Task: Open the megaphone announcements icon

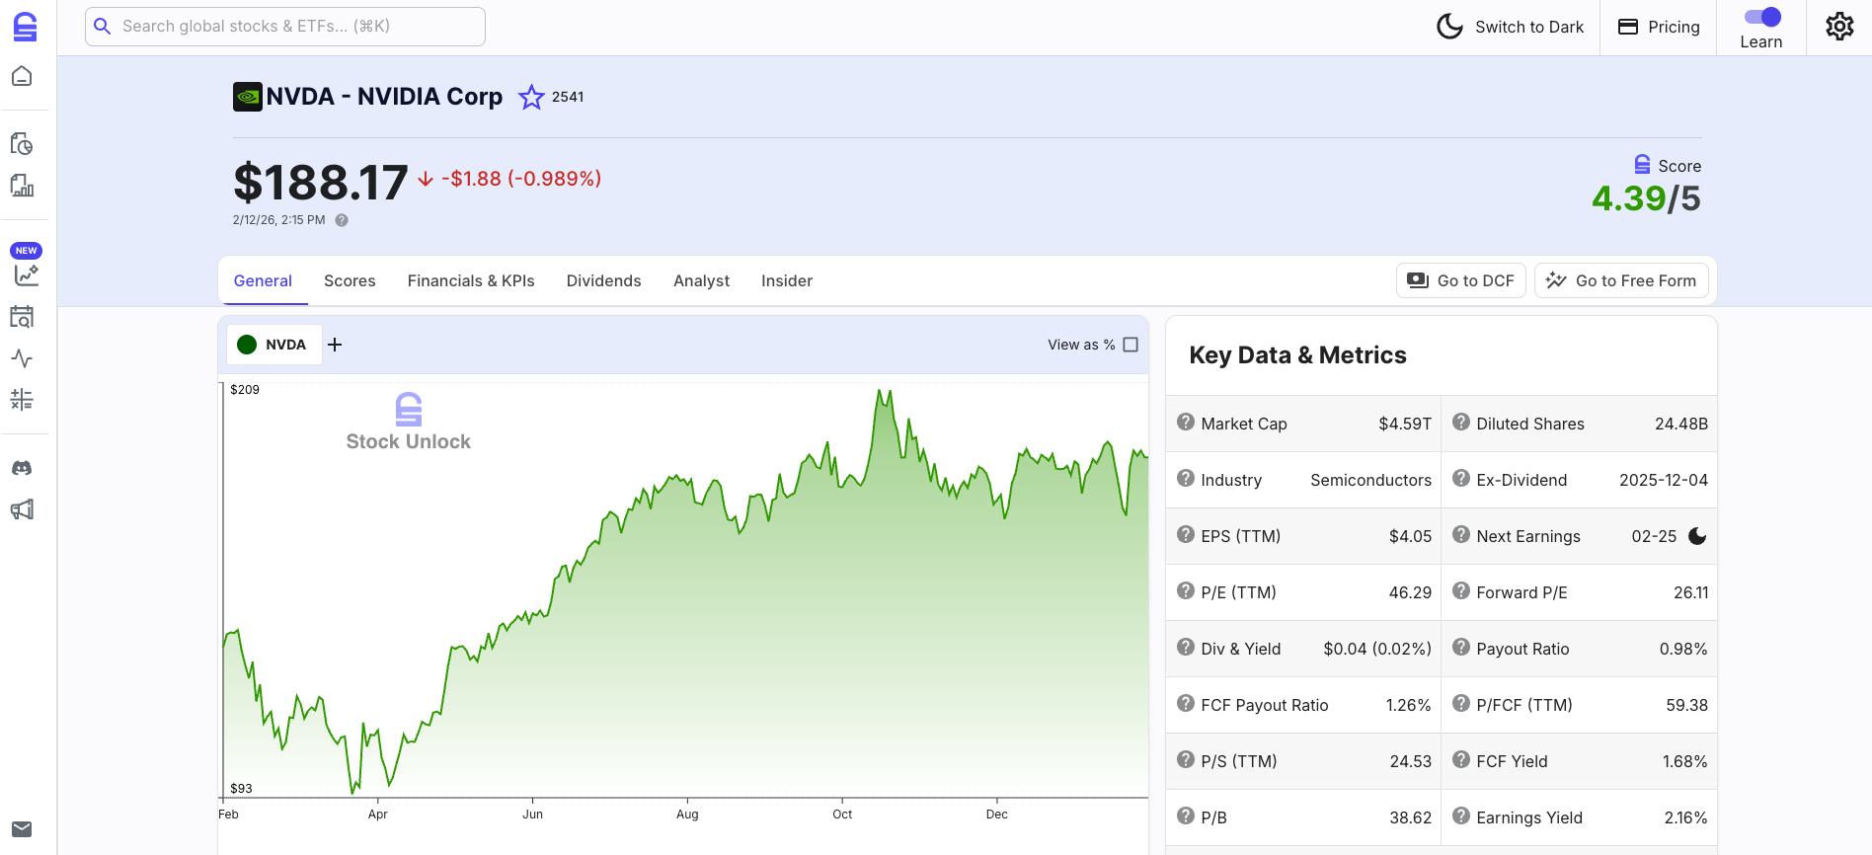Action: click(x=22, y=509)
